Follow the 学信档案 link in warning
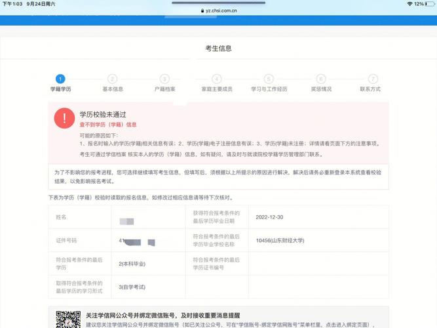Image resolution: width=437 pixels, height=328 pixels. [x=116, y=154]
